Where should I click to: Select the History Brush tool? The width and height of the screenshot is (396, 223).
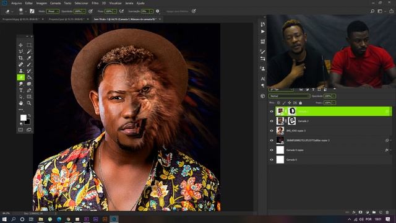(29, 71)
